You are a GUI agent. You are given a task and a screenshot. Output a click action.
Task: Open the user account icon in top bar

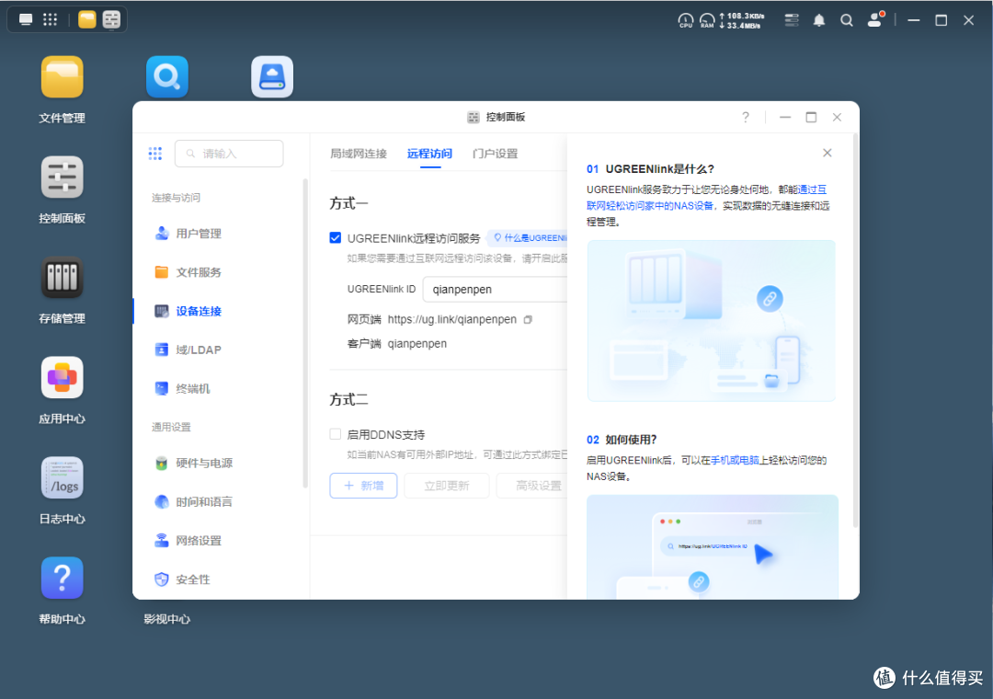[x=875, y=19]
